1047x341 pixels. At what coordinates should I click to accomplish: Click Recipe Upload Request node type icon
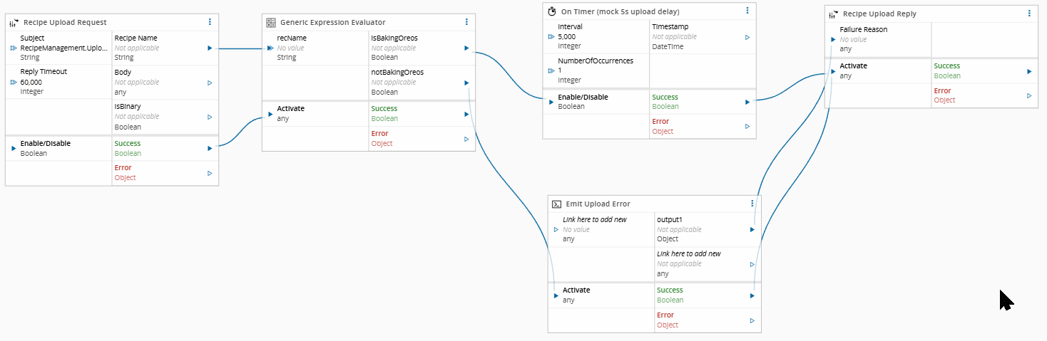pyautogui.click(x=14, y=23)
